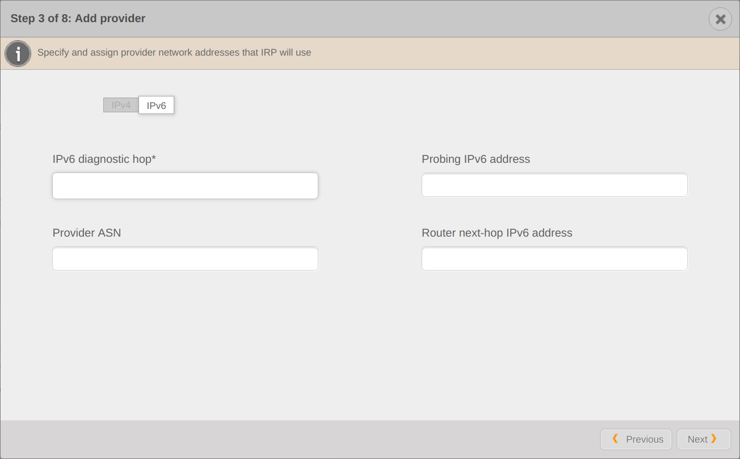Click the 'IPv6 diagnostic hop*' label

pyautogui.click(x=104, y=159)
